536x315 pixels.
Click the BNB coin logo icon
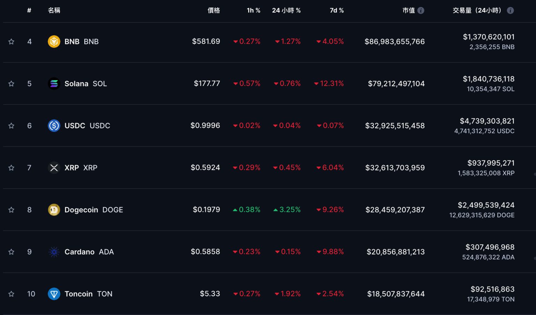click(54, 42)
